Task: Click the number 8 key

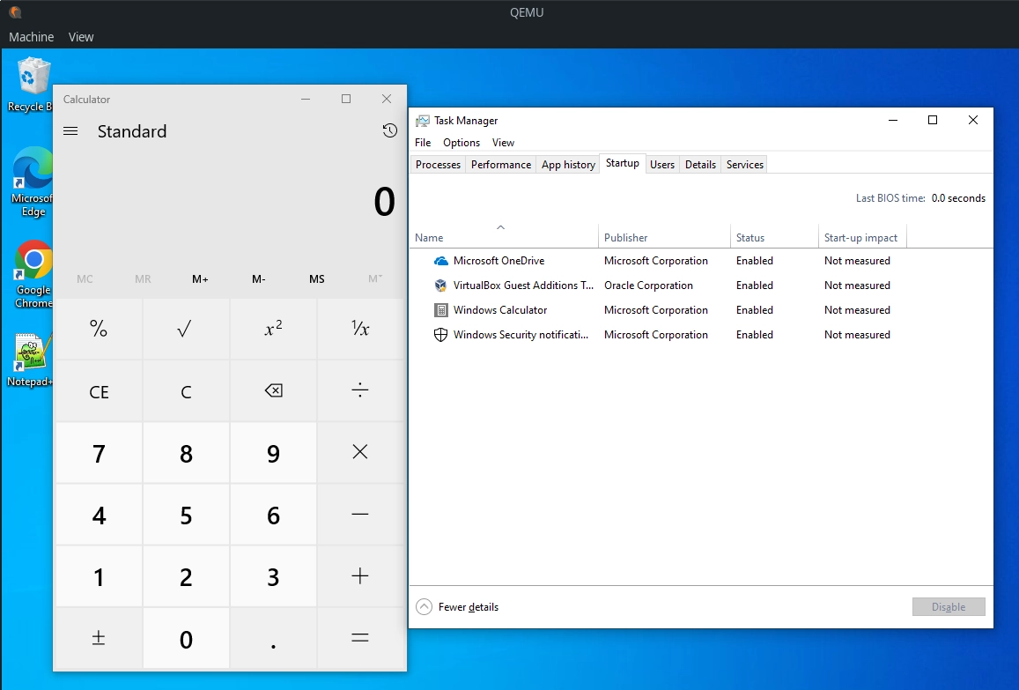Action: pyautogui.click(x=186, y=453)
